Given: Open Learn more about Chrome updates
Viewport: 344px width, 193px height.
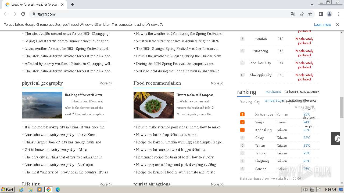Looking at the screenshot, I should tap(322, 24).
